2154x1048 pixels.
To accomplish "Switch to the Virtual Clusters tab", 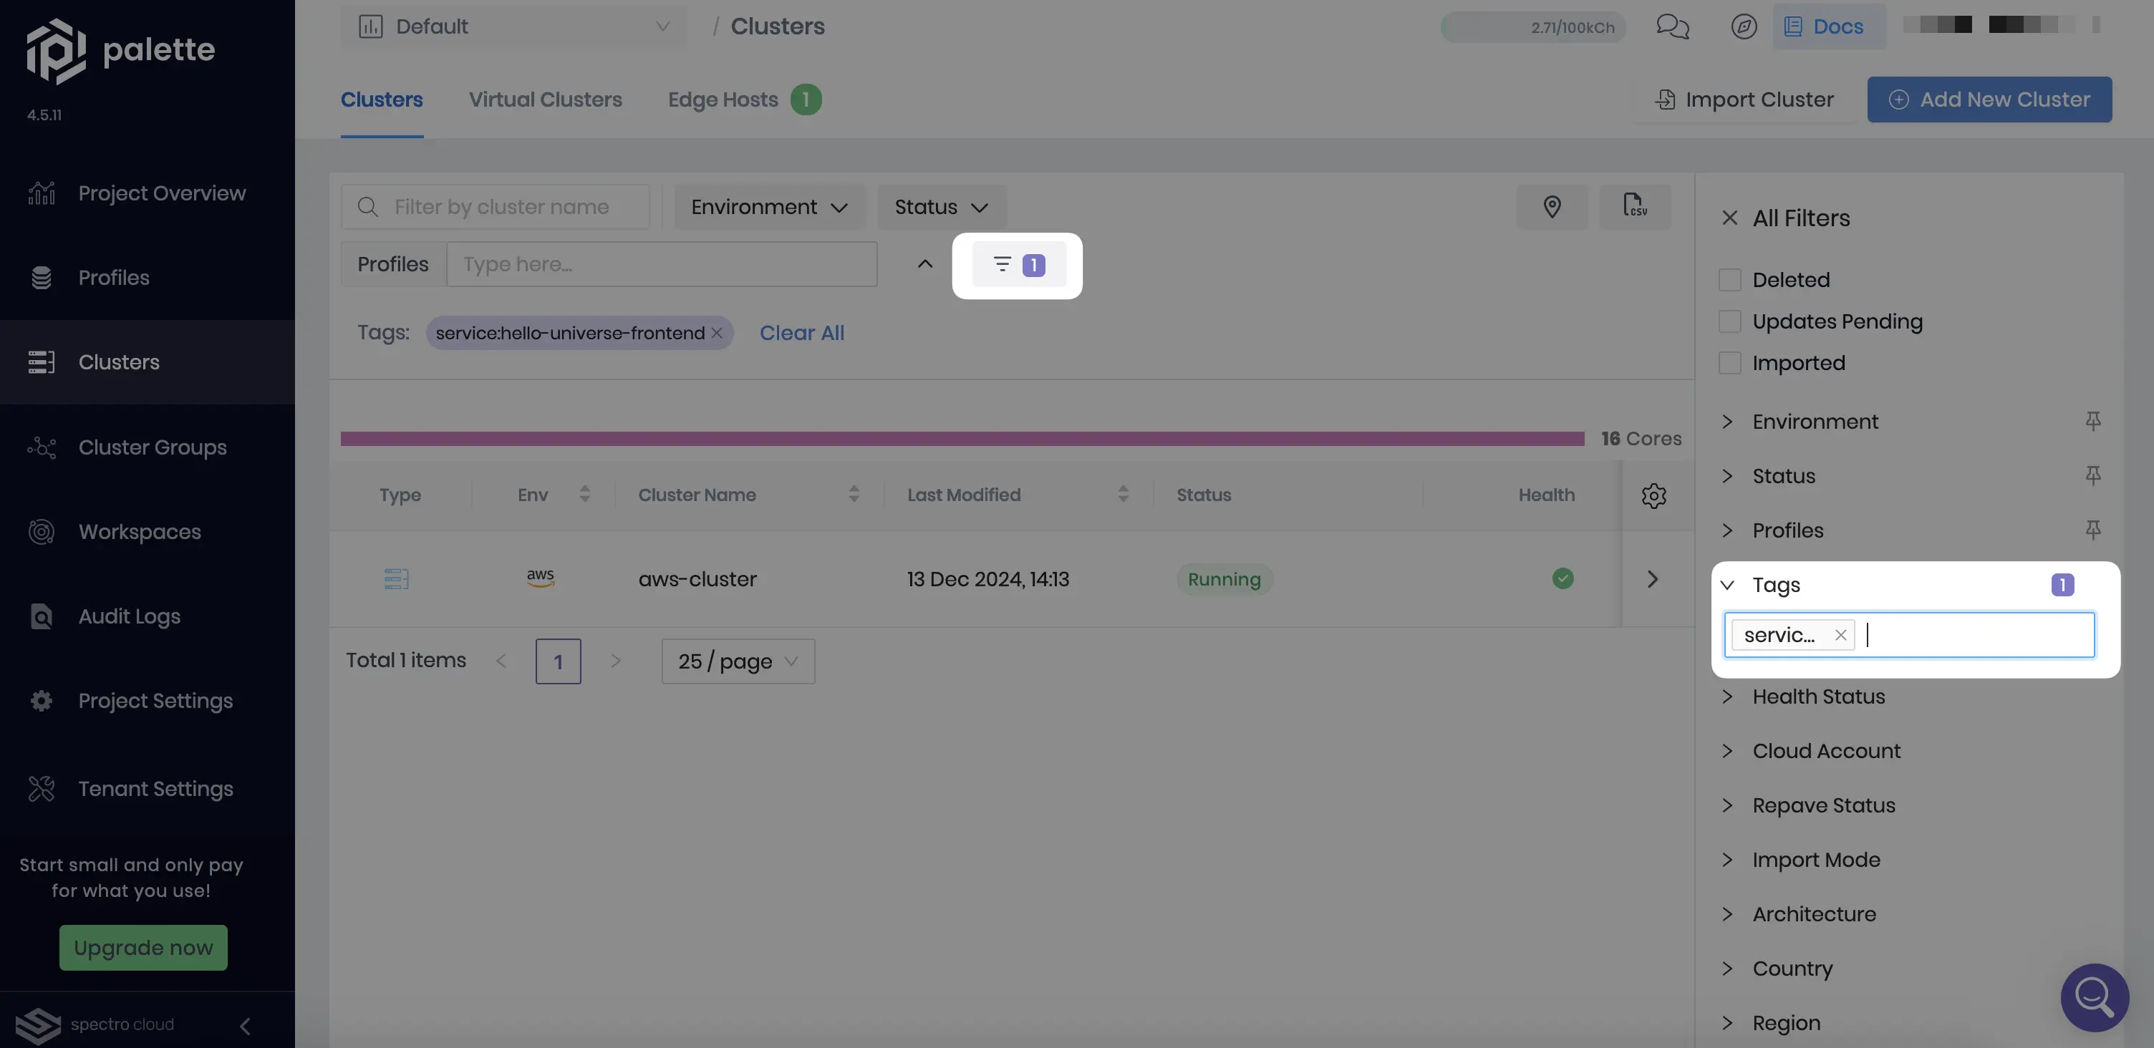I will coord(545,99).
